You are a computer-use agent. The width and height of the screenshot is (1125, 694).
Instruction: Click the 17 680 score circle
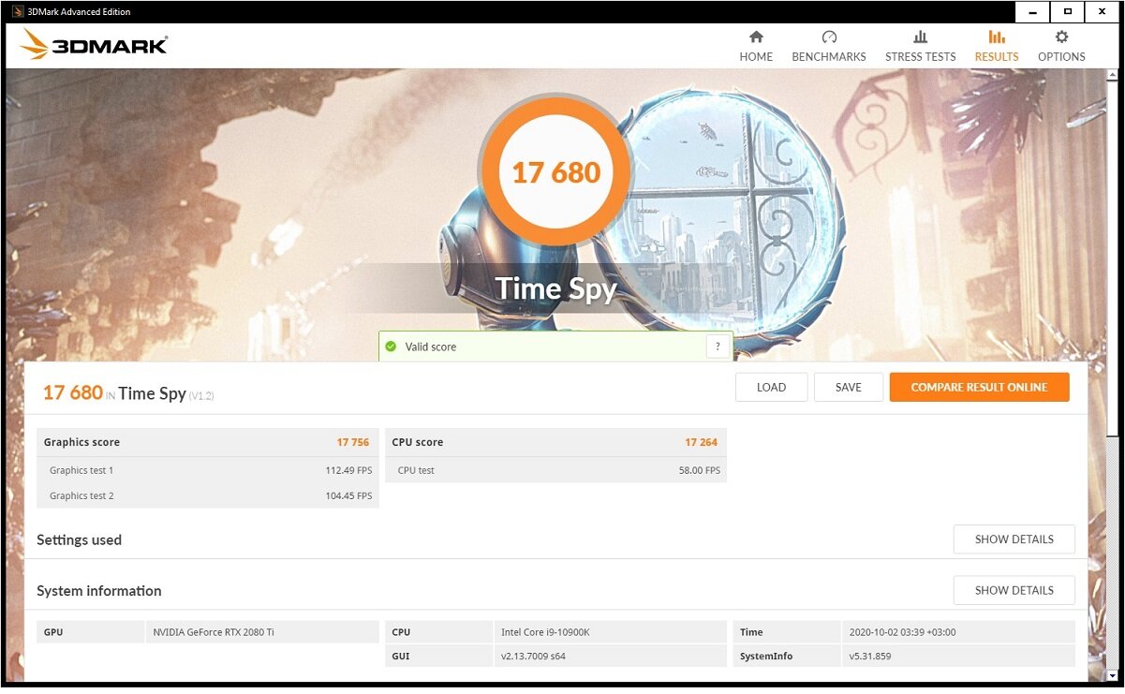tap(555, 171)
